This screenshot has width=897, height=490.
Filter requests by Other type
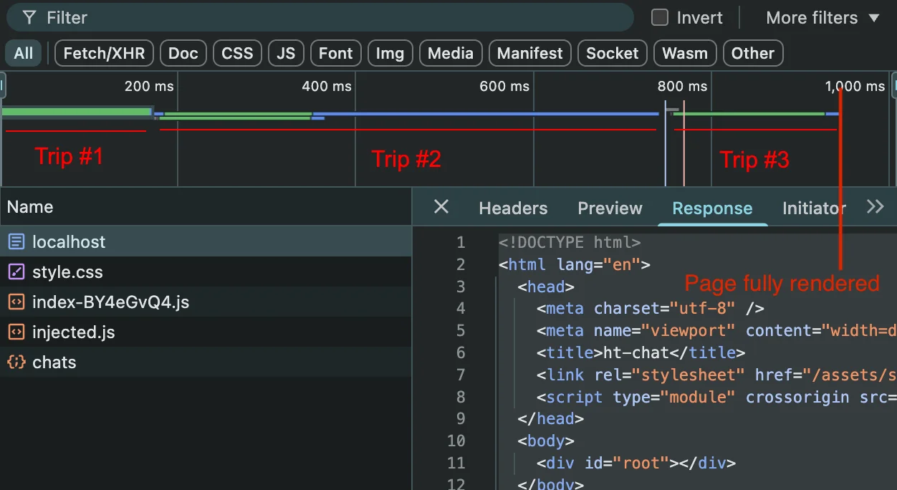click(753, 53)
